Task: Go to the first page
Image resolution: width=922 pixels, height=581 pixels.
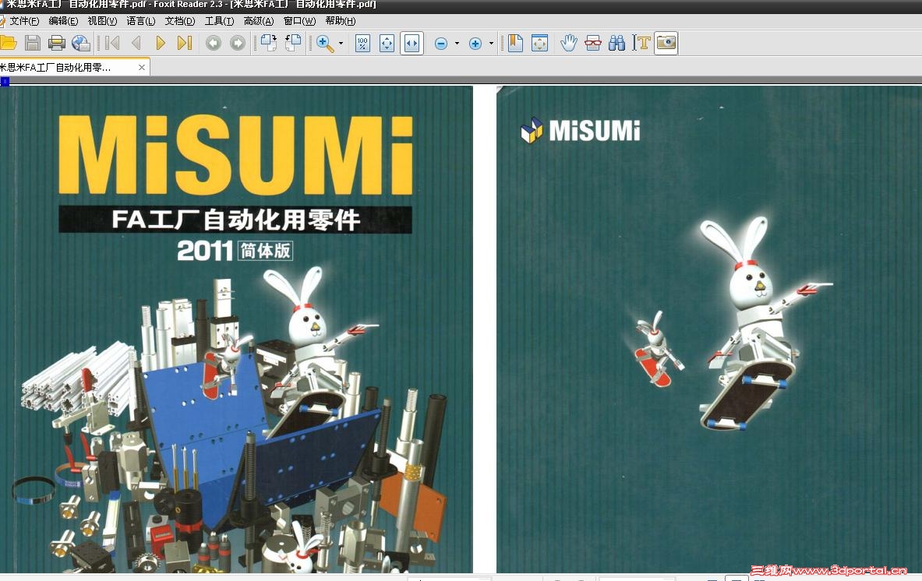Action: click(112, 43)
